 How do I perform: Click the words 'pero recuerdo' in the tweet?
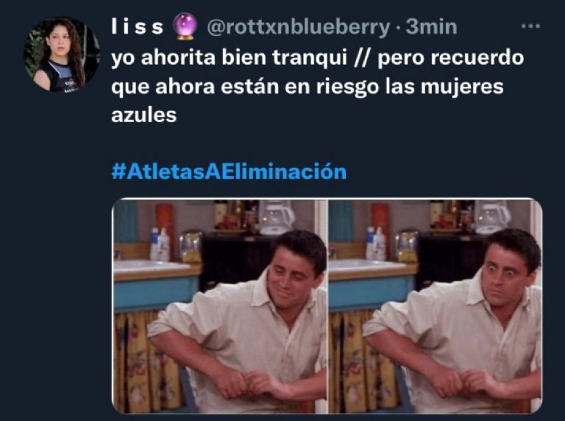click(x=450, y=57)
